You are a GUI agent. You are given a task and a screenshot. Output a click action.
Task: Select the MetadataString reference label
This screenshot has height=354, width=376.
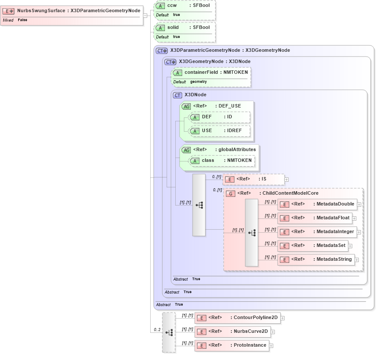[x=322, y=259]
